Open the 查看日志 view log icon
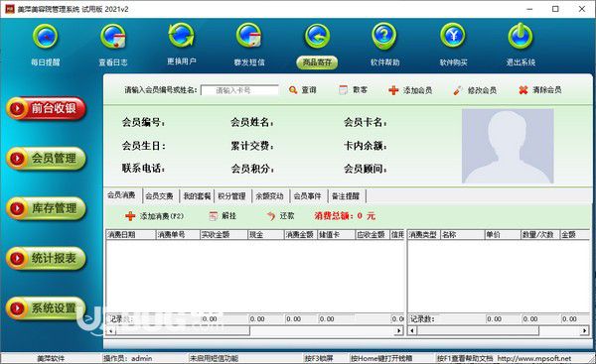596x364 pixels. (x=113, y=37)
